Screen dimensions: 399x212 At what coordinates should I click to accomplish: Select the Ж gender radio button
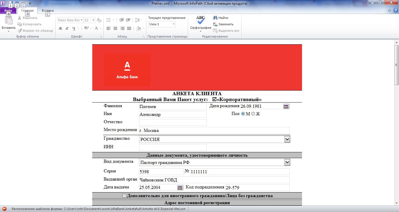(253, 114)
